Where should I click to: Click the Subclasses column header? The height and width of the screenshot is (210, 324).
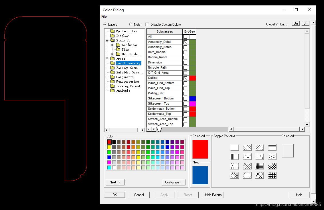click(x=165, y=31)
